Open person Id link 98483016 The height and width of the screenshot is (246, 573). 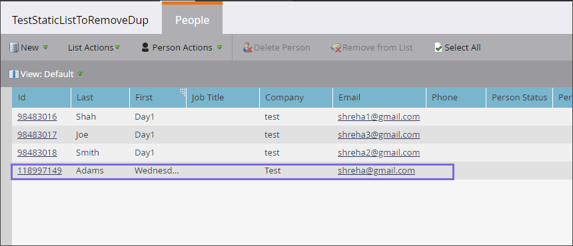[37, 117]
